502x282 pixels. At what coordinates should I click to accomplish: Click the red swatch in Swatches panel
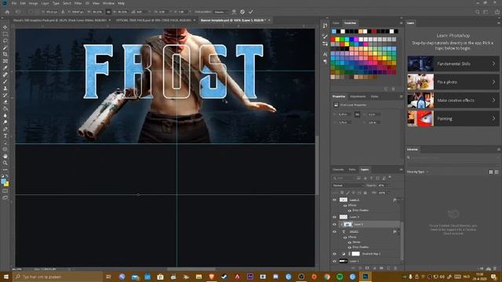pyautogui.click(x=333, y=39)
